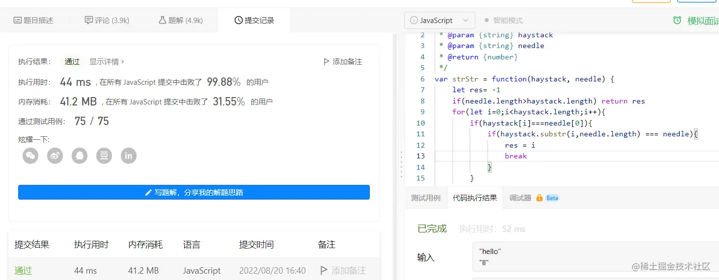Click the flag icon next to 添加备注 at top
719x280 pixels.
[326, 62]
